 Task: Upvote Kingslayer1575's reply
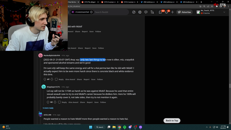click(48, 102)
